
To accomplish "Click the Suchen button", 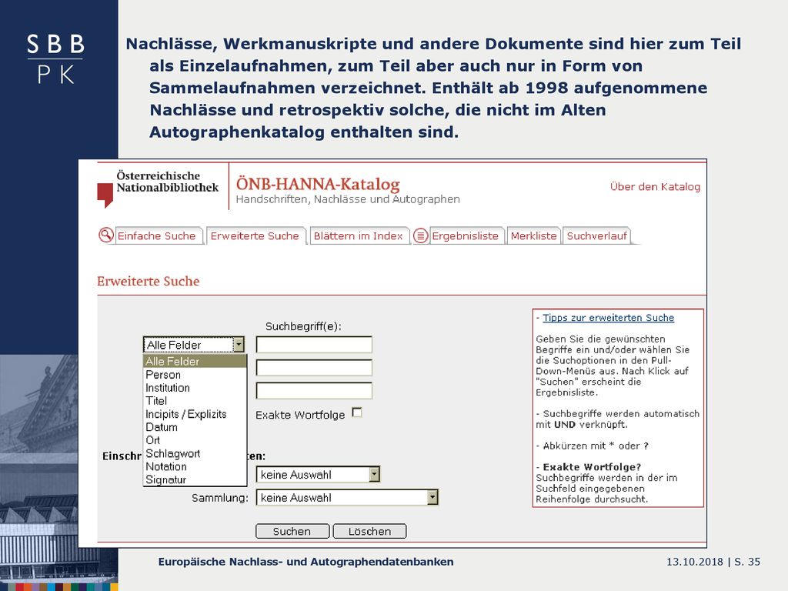I will pyautogui.click(x=292, y=531).
